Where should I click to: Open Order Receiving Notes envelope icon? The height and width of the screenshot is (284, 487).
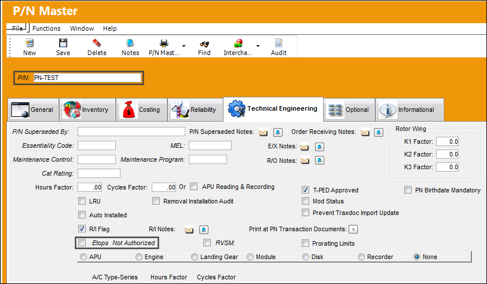[365, 133]
